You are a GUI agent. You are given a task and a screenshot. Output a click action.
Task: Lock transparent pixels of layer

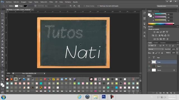pyautogui.click(x=154, y=53)
